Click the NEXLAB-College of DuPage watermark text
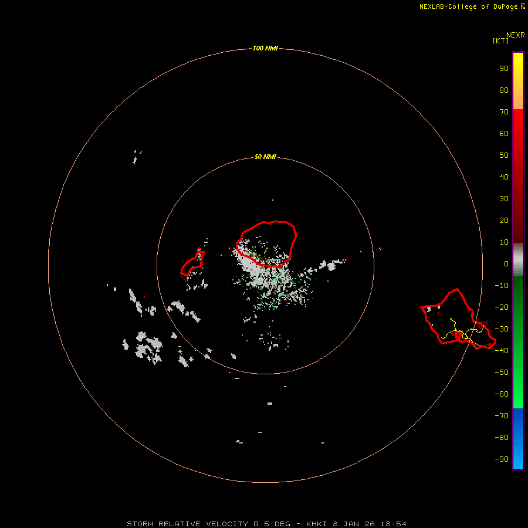Viewport: 528px width, 528px height. coord(472,6)
